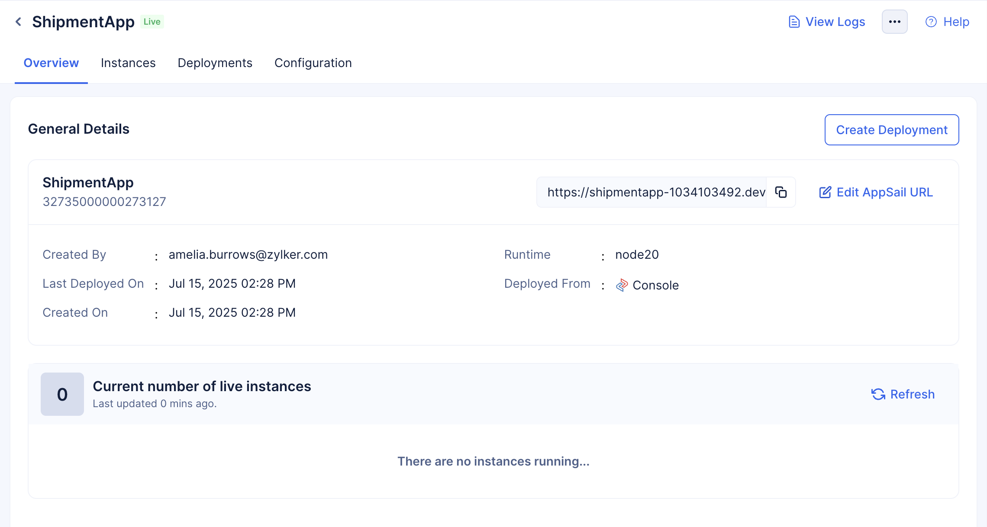This screenshot has height=527, width=987.
Task: Click the back arrow beside ShipmentApp
Action: tap(18, 22)
